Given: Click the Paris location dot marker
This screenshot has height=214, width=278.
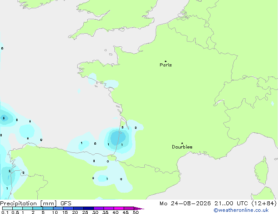Looking at the screenshot, I should [166, 61].
